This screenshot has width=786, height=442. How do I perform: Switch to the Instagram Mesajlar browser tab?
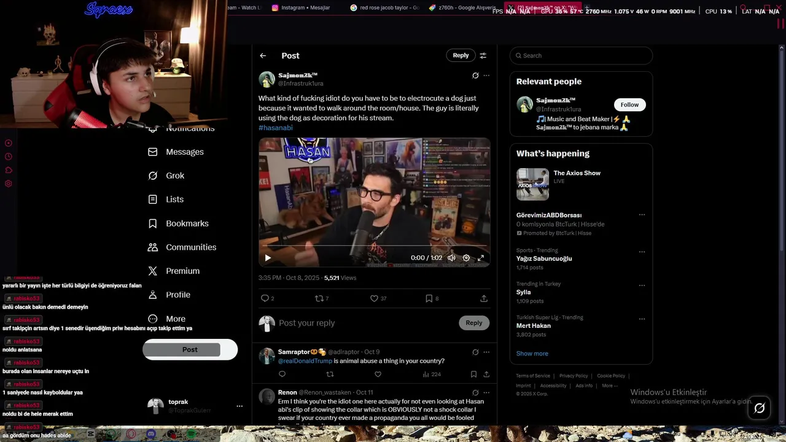301,7
